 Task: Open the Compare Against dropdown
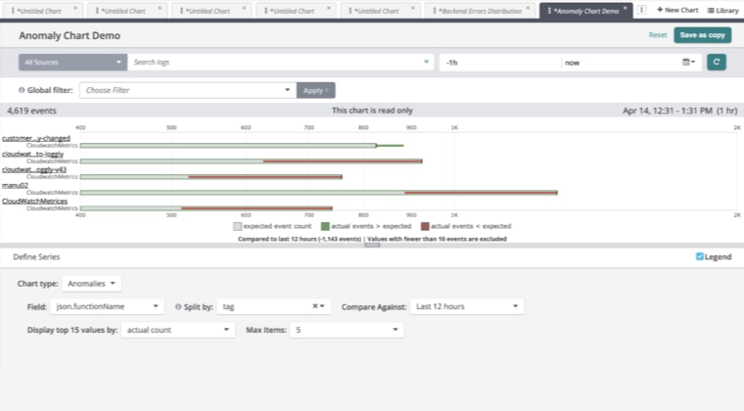466,306
